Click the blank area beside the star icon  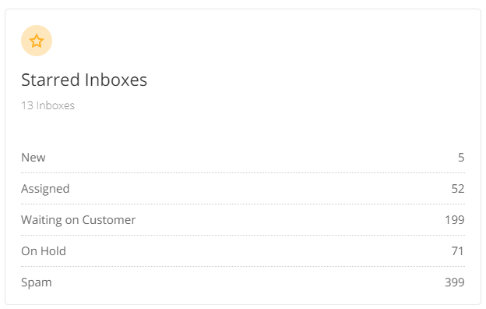coord(248,41)
